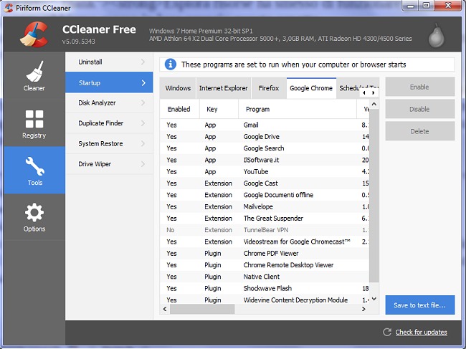This screenshot has width=466, height=349.
Task: Click the Enable button
Action: point(420,87)
